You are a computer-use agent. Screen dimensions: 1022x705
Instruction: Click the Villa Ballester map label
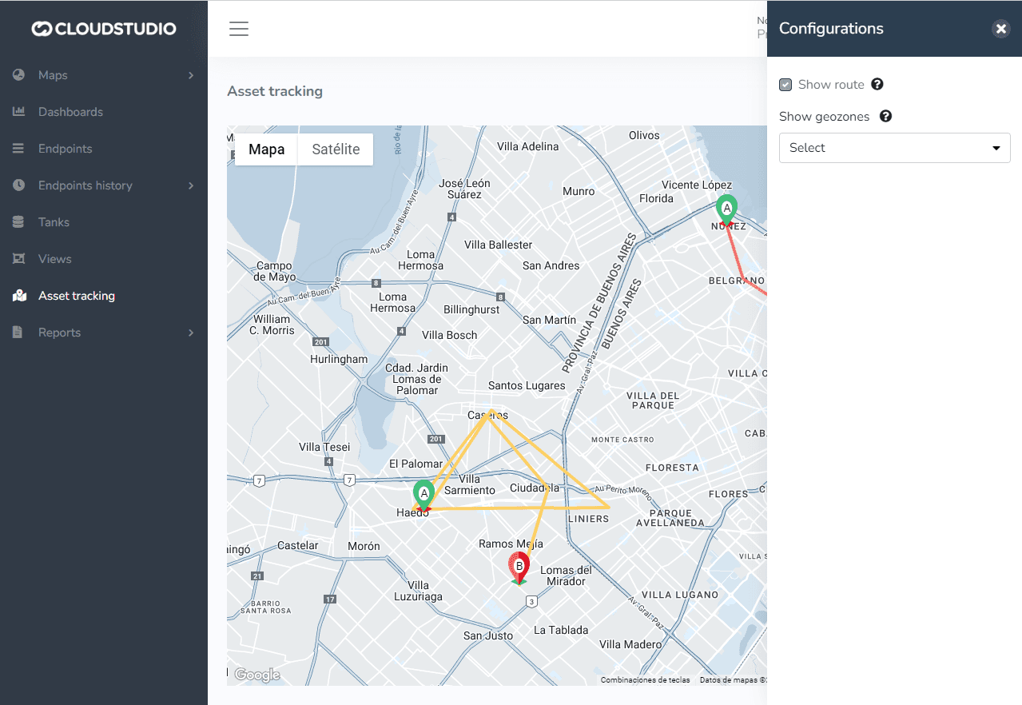pos(498,245)
